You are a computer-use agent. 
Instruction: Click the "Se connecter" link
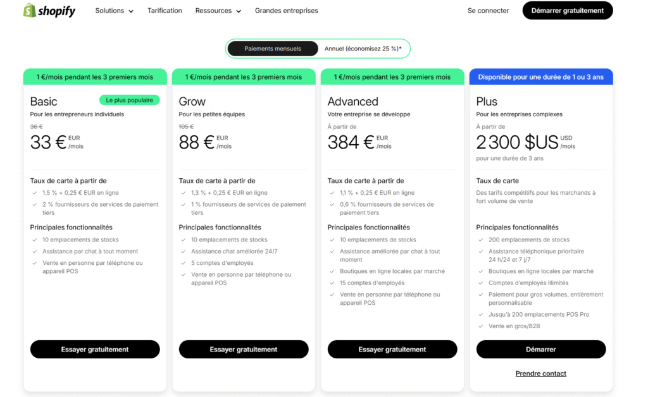click(x=488, y=11)
